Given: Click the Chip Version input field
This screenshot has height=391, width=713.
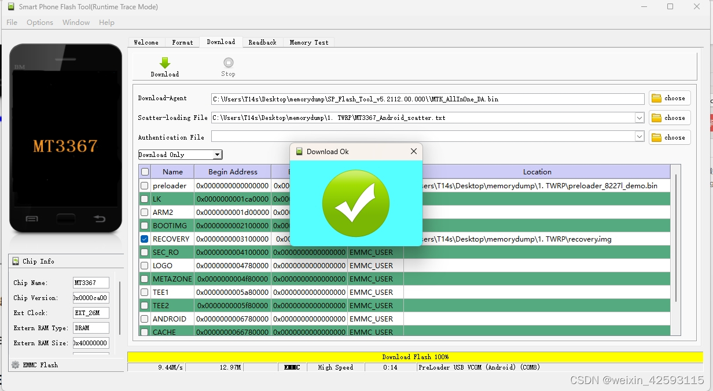Looking at the screenshot, I should pos(90,298).
